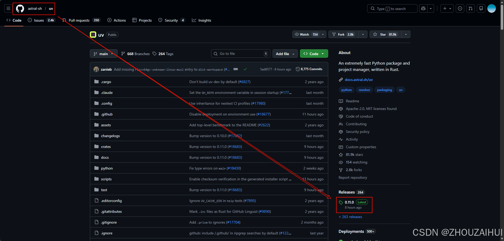Viewport: 504px width, 241px height.
Task: Open zanieb's avatar on latest commit
Action: [x=96, y=69]
